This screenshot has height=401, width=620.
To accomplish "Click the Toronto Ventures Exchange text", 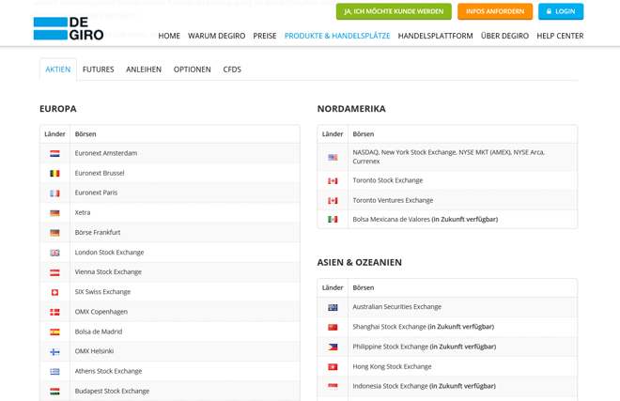I will 393,200.
